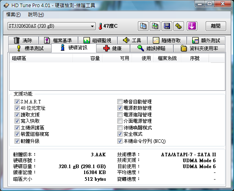This screenshot has height=191, width=234.
Task: Click the 47度C temperature reading
Action: click(x=110, y=26)
